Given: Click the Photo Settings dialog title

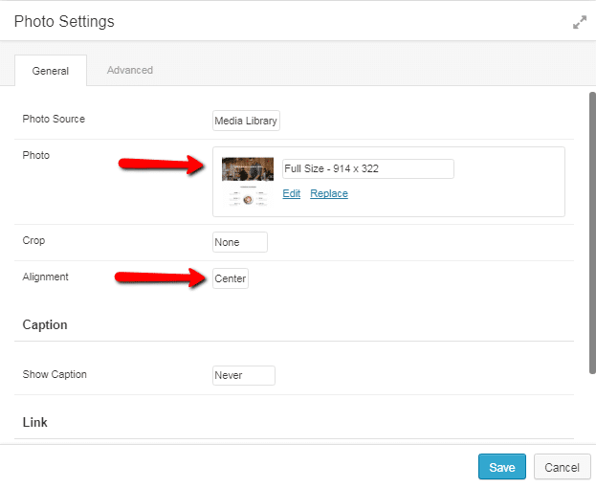Looking at the screenshot, I should pyautogui.click(x=64, y=21).
